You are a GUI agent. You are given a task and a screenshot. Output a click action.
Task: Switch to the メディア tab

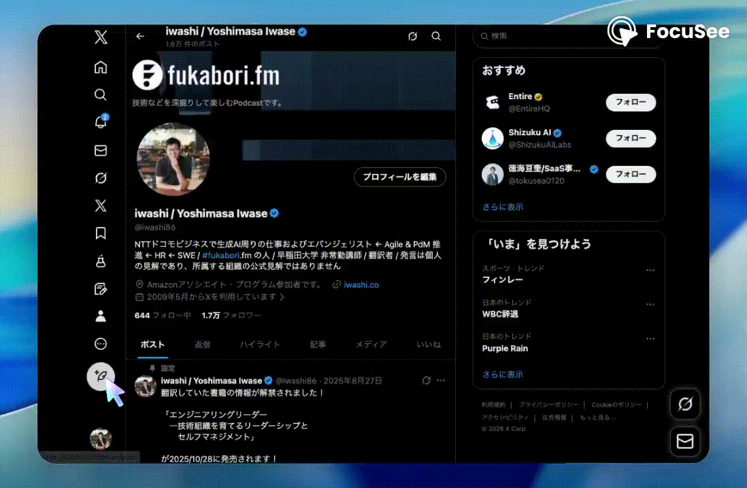(x=371, y=344)
